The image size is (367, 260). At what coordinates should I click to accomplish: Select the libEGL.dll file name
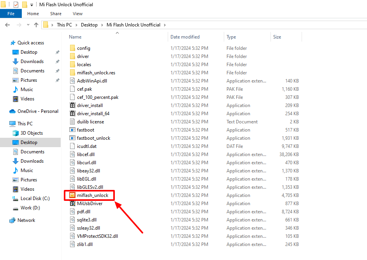click(87, 179)
